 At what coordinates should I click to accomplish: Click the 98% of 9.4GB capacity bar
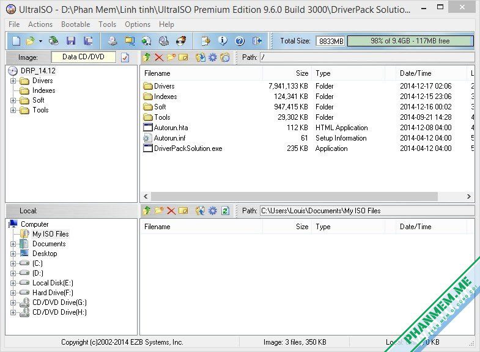point(410,41)
